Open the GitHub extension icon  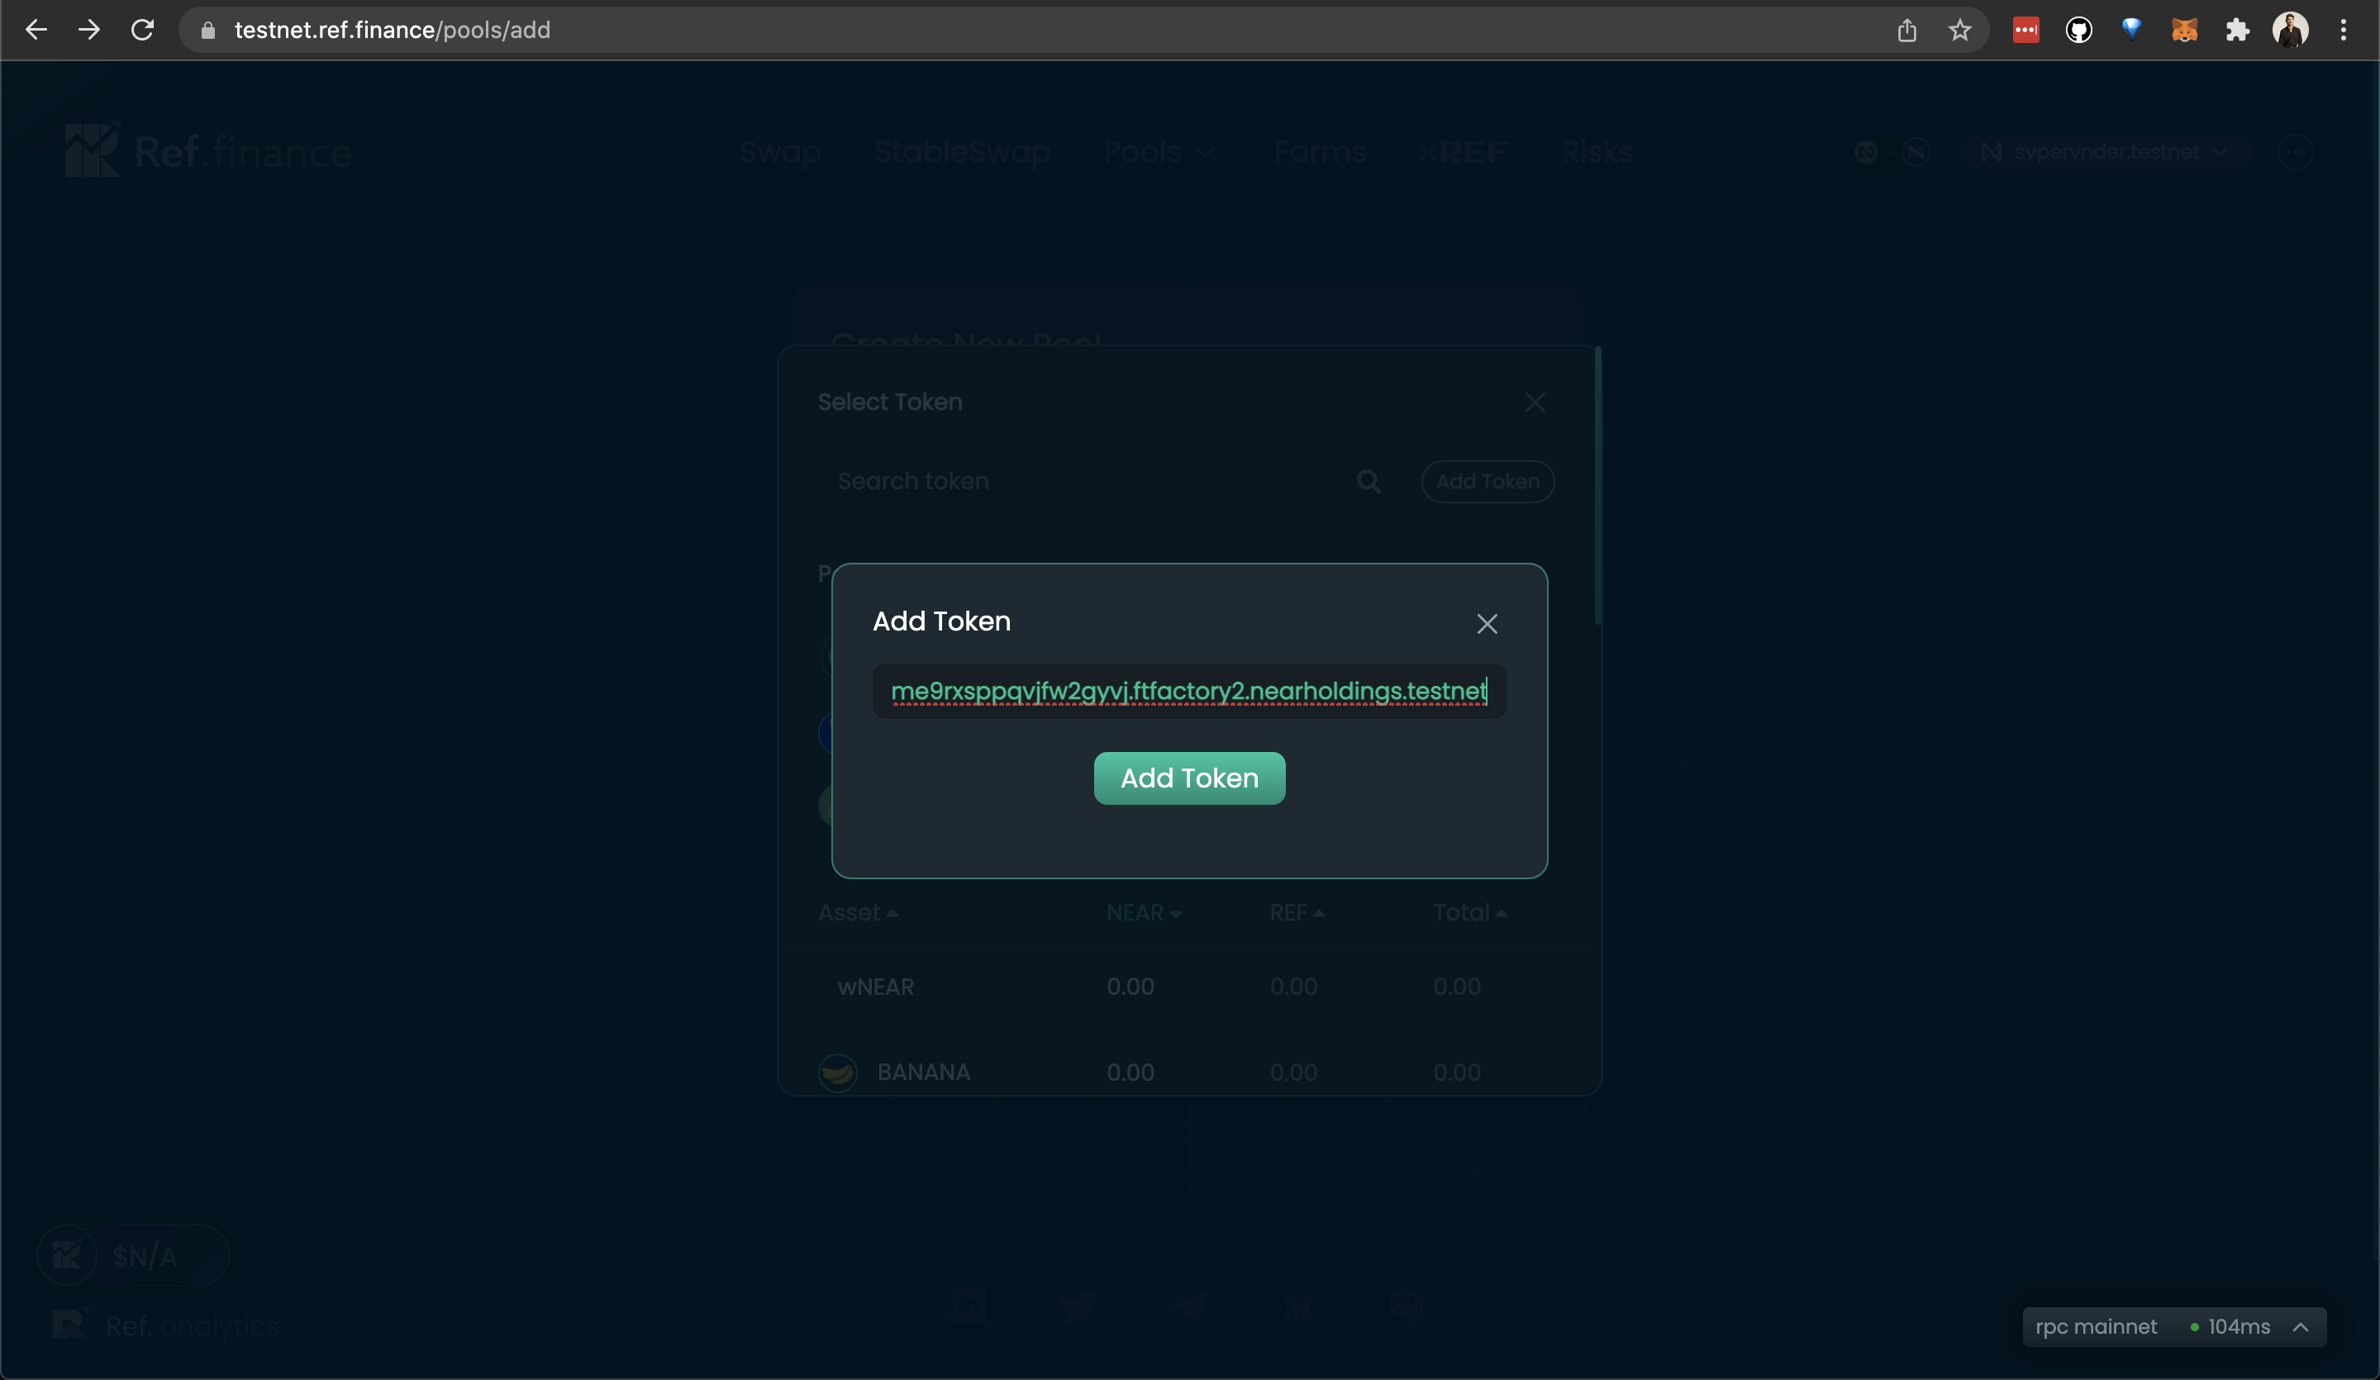tap(2078, 31)
